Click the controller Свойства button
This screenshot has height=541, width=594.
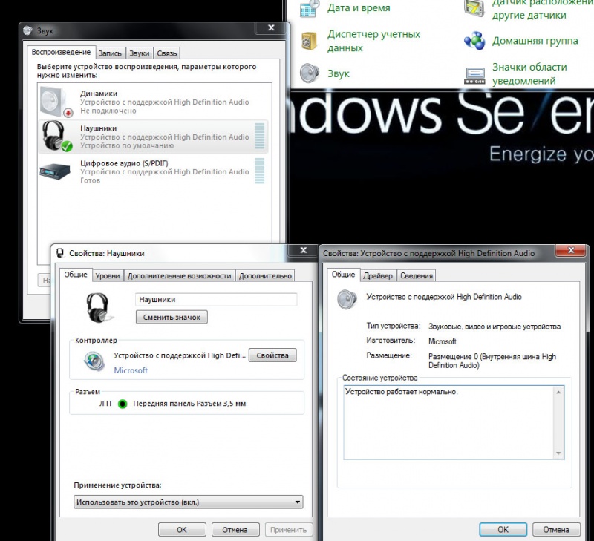pos(272,355)
